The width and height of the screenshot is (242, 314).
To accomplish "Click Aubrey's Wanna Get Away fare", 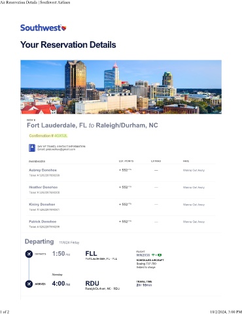I will 194,170.
